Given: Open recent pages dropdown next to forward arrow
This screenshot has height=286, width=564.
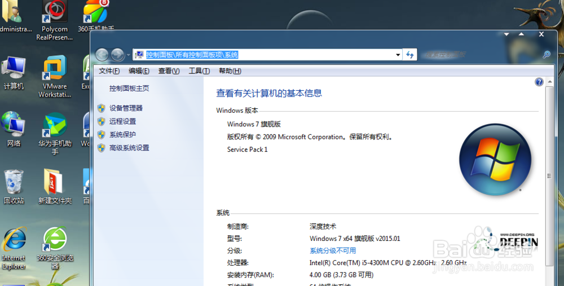Looking at the screenshot, I should 128,55.
